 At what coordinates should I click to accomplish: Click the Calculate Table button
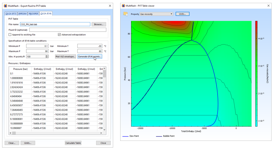click(x=73, y=143)
